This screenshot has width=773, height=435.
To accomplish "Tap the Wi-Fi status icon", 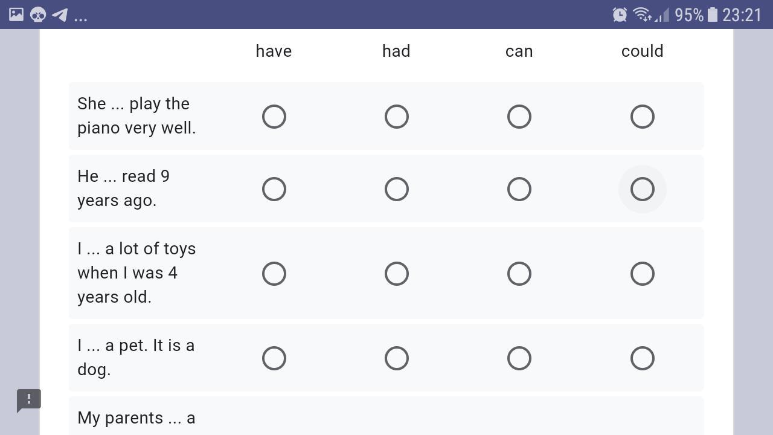I will pyautogui.click(x=643, y=14).
